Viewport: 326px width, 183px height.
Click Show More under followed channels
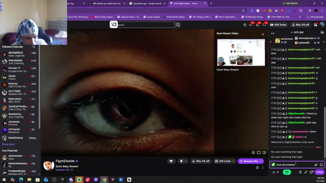click(8, 144)
